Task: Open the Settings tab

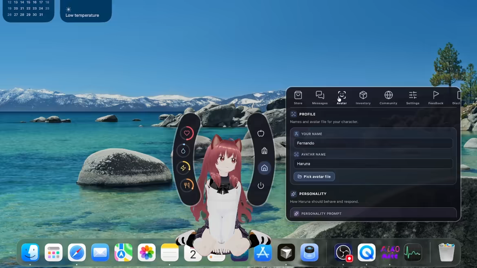Action: (x=413, y=98)
